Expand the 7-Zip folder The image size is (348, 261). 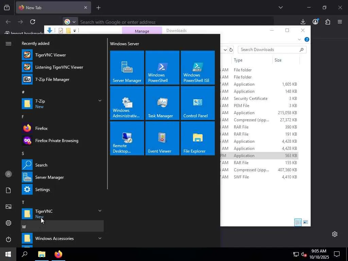[x=100, y=101]
